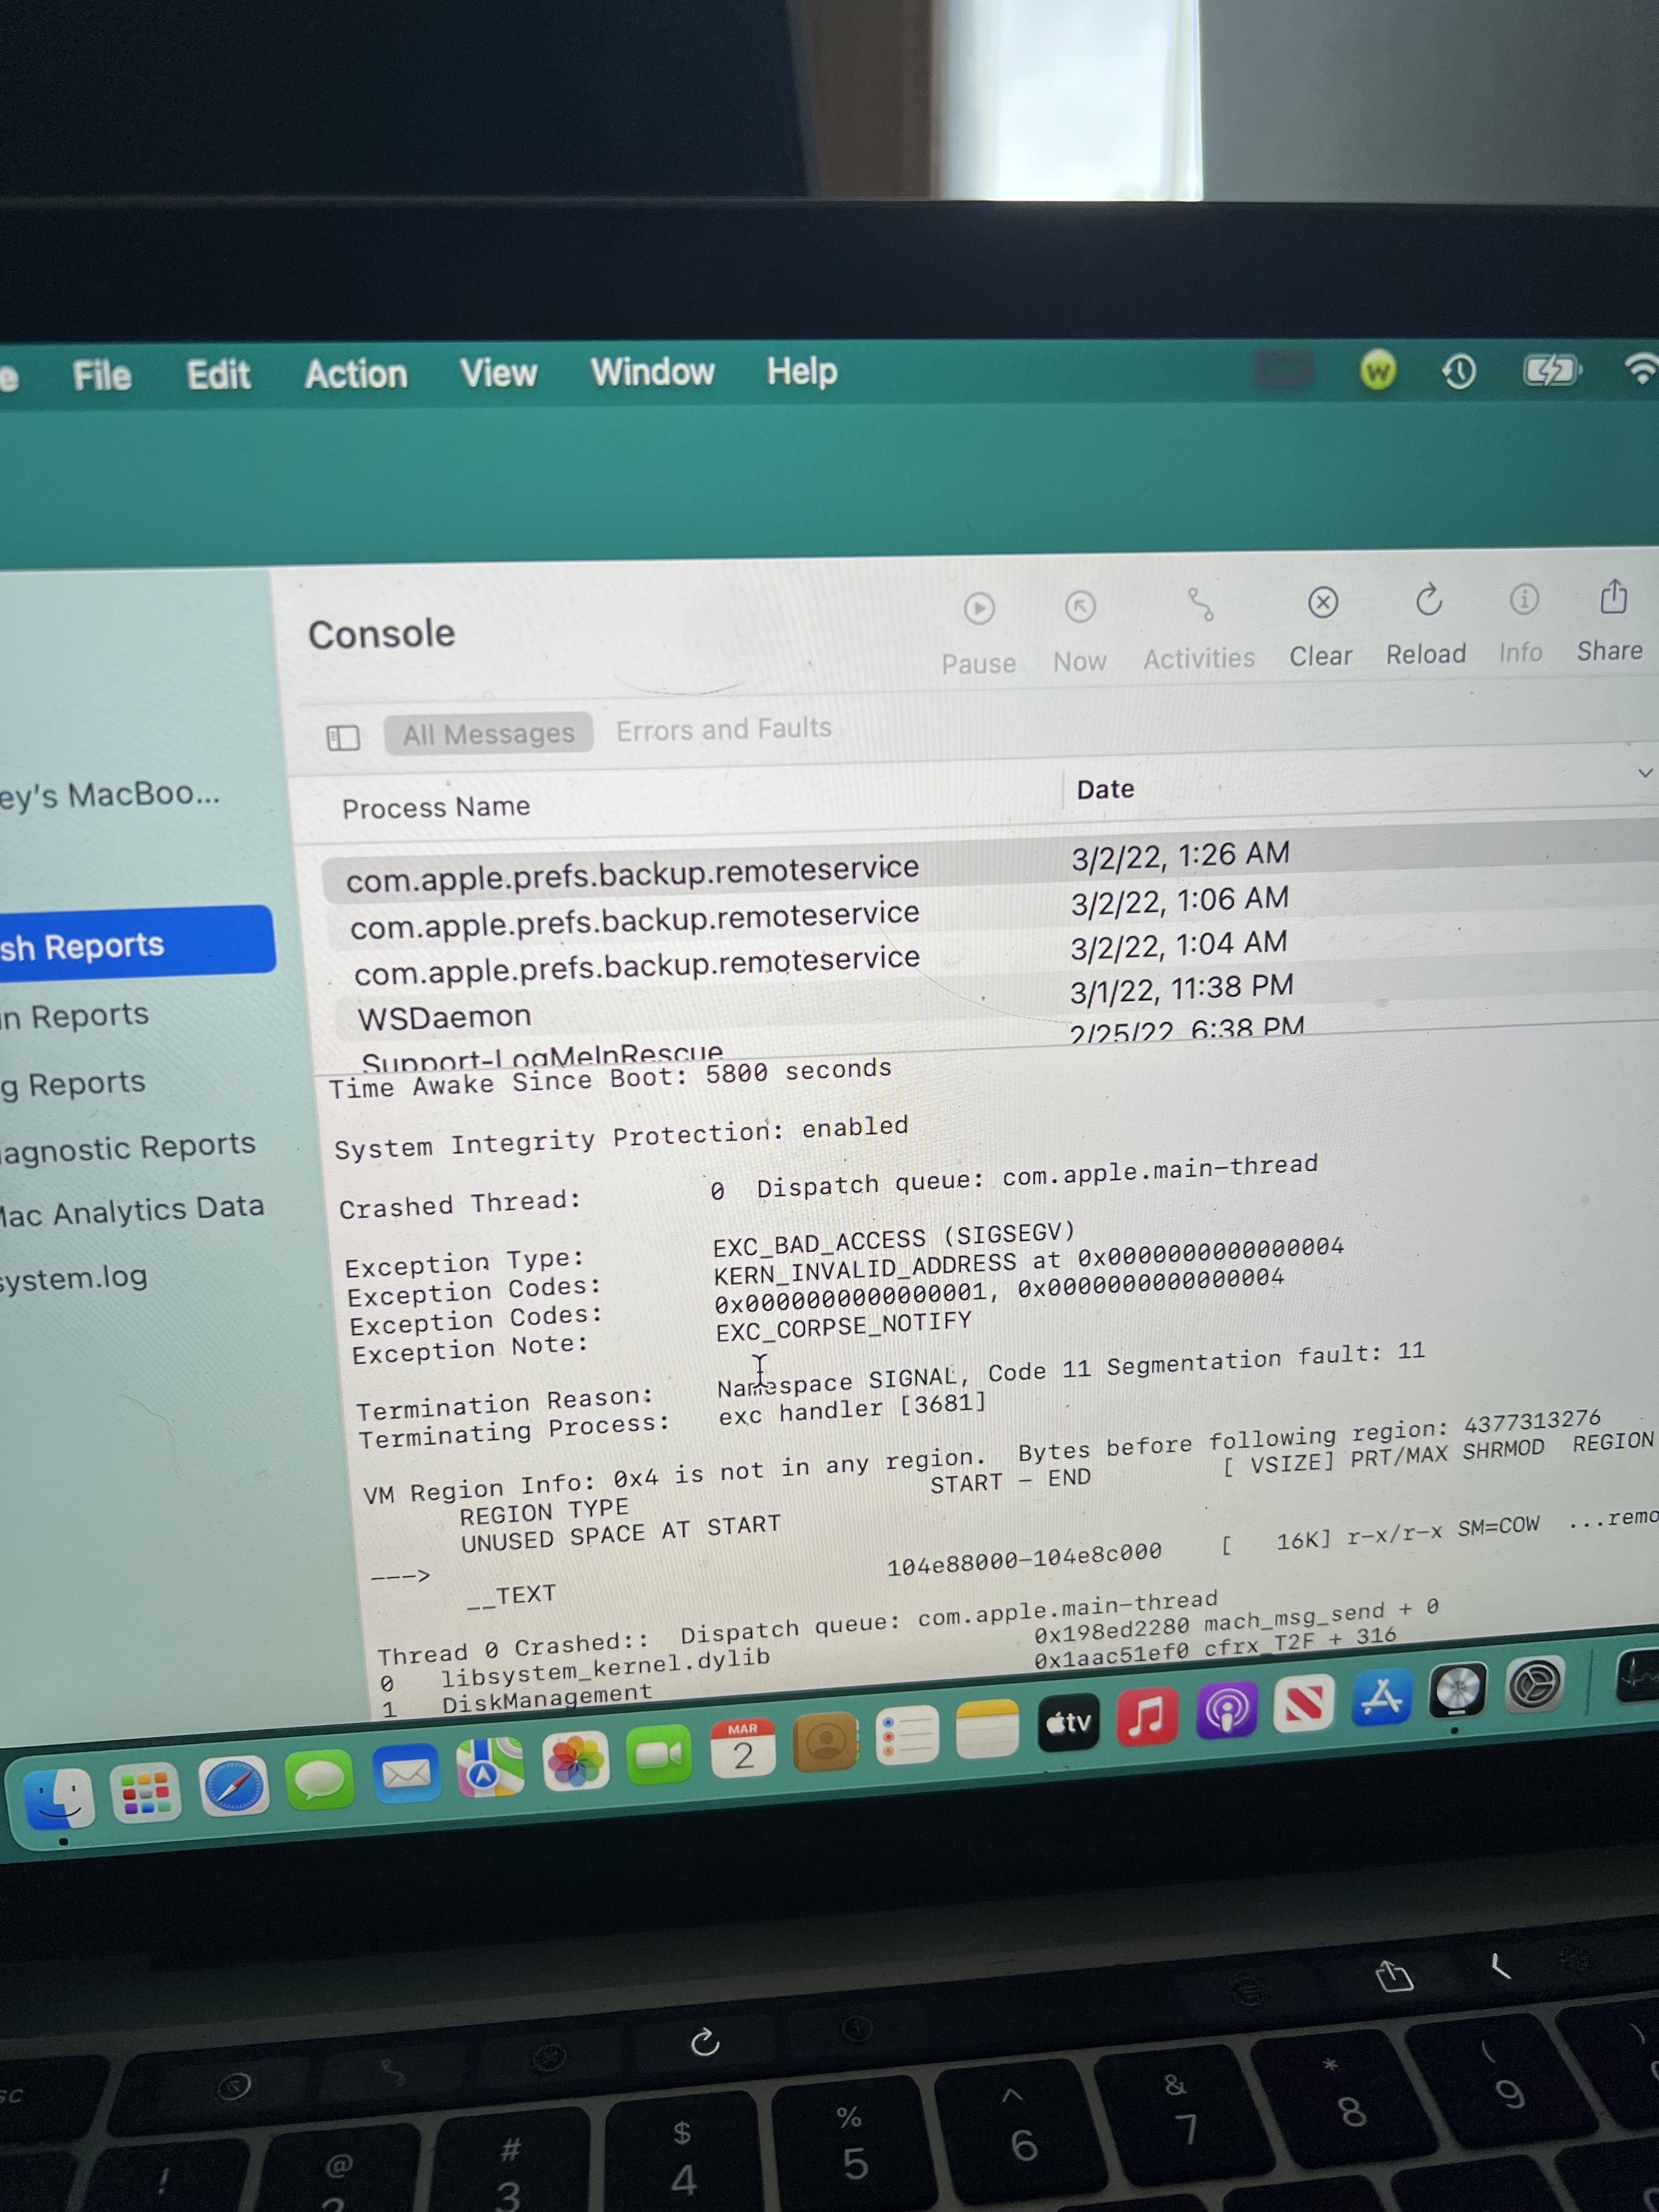Select the WSDaemon crash report row

445,1017
